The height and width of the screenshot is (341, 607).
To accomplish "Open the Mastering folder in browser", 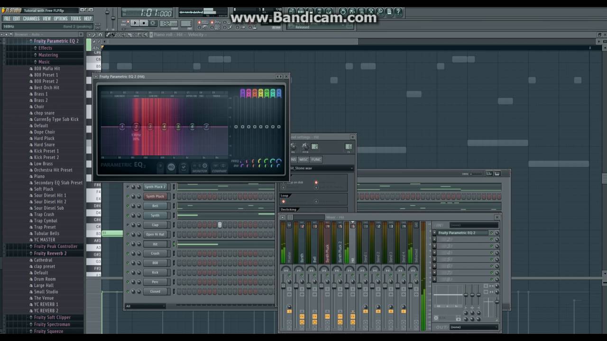I will (48, 55).
